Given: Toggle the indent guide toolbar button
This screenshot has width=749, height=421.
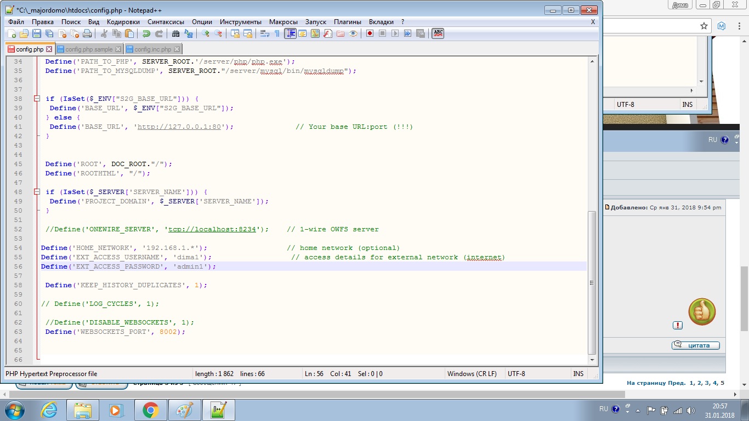Looking at the screenshot, I should click(290, 33).
